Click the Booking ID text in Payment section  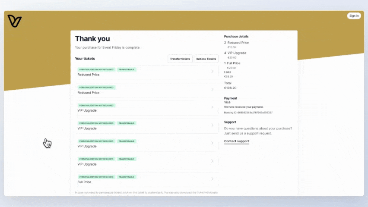click(x=248, y=113)
